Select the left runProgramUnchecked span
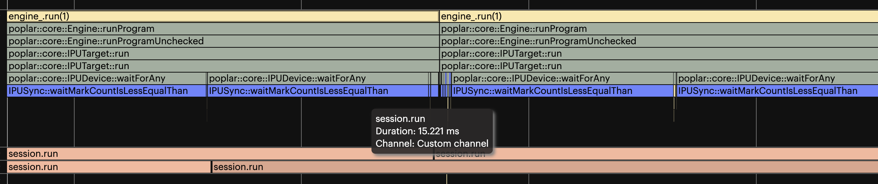 [223, 41]
